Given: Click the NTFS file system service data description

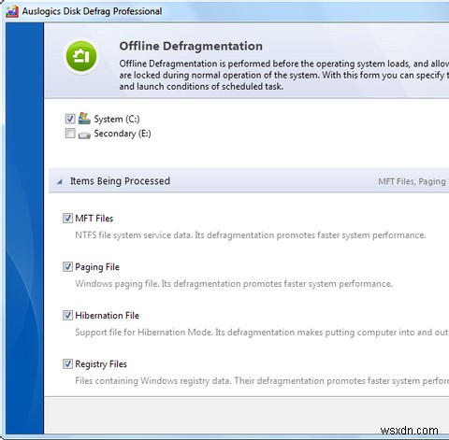Looking at the screenshot, I should click(251, 235).
